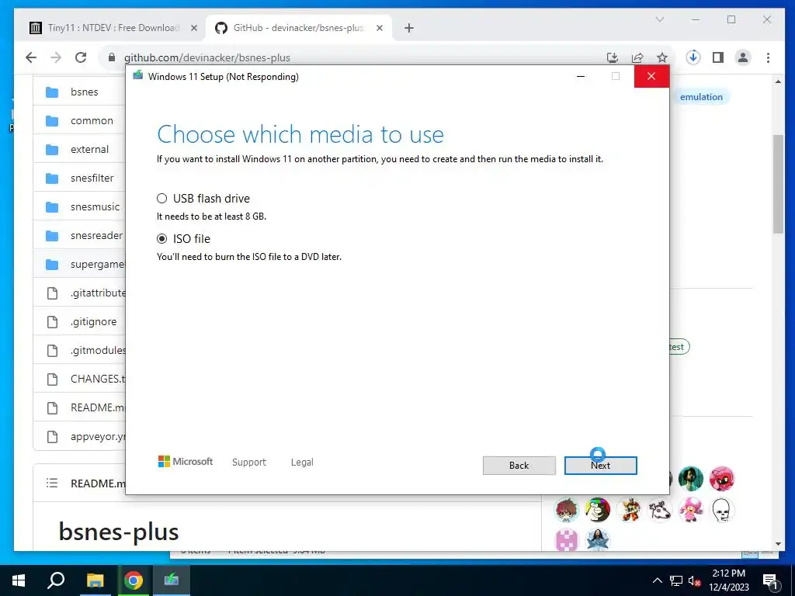
Task: Open the common folder in GitHub
Action: coord(92,120)
